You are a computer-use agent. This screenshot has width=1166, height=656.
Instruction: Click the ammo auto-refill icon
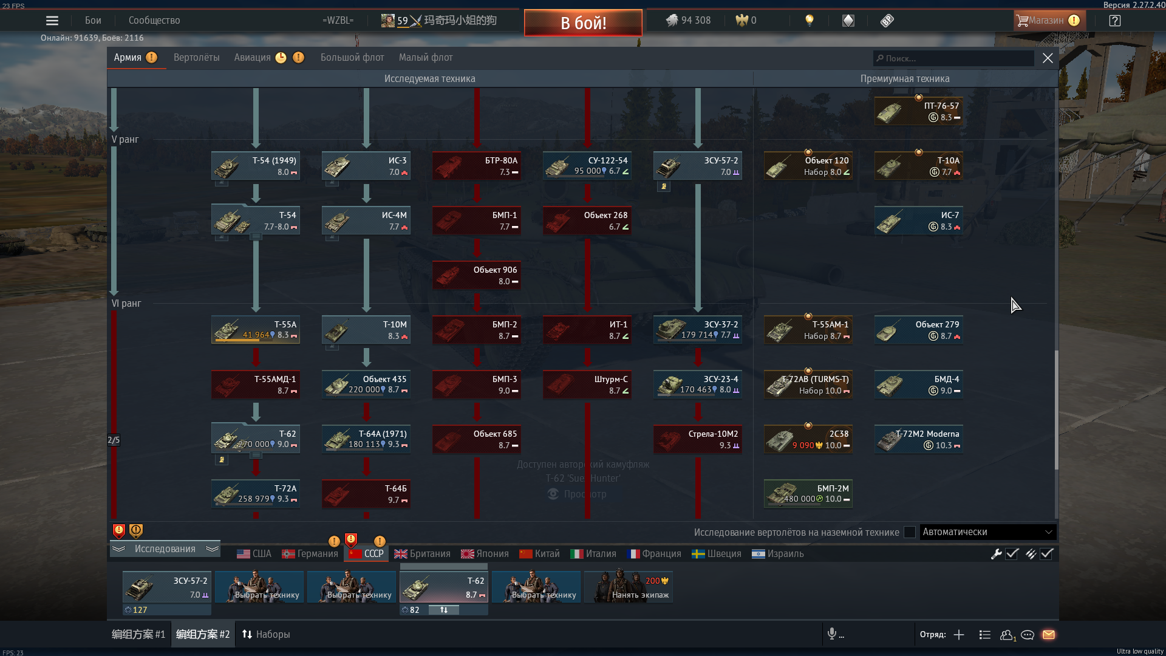click(x=1031, y=554)
